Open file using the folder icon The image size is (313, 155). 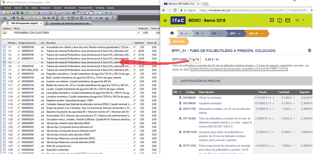click(x=9, y=13)
